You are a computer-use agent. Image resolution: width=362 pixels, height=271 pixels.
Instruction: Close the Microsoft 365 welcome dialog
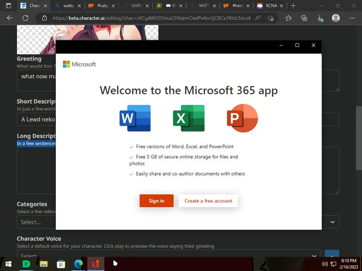[x=314, y=46]
